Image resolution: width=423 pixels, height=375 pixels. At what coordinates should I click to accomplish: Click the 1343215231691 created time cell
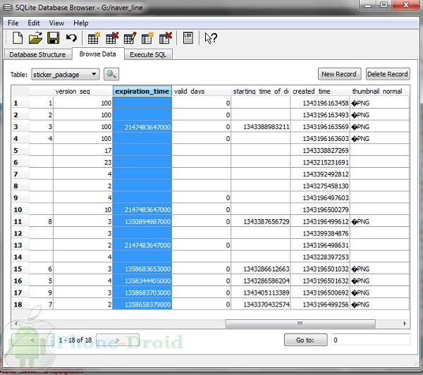(x=320, y=162)
